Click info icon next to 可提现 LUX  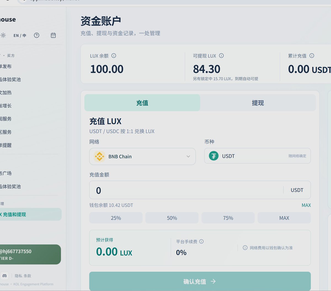221,56
